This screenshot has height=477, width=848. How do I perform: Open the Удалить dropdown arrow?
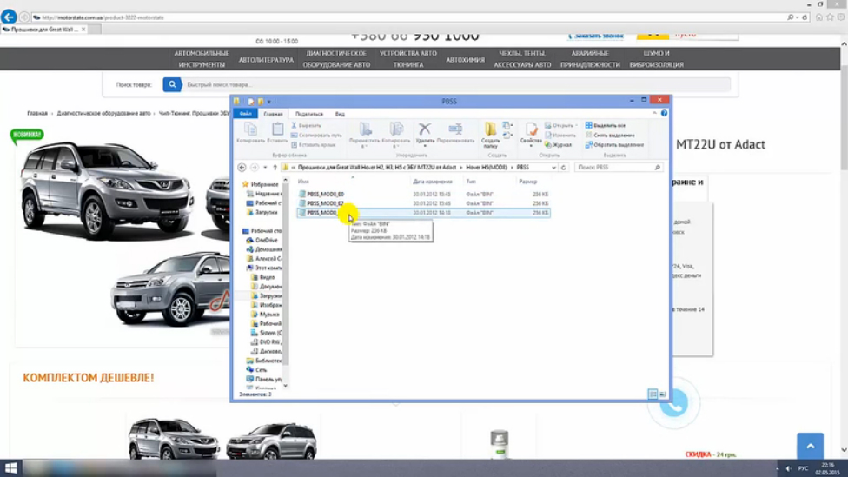click(425, 147)
